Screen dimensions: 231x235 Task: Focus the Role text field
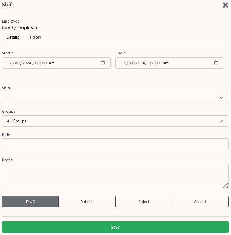pos(115,144)
